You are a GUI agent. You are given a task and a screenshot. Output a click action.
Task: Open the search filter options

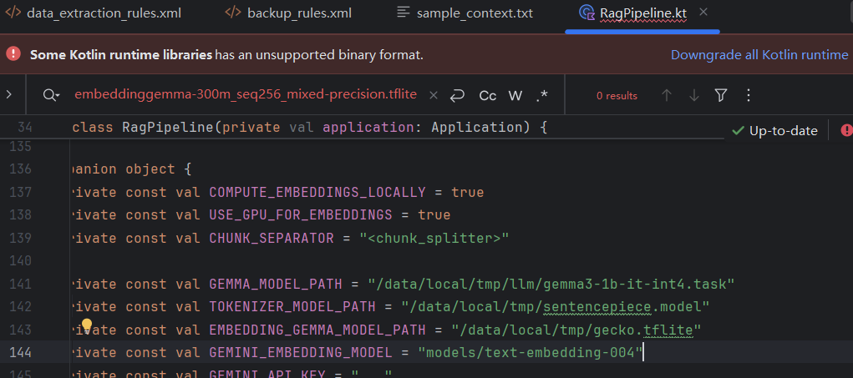pyautogui.click(x=721, y=96)
